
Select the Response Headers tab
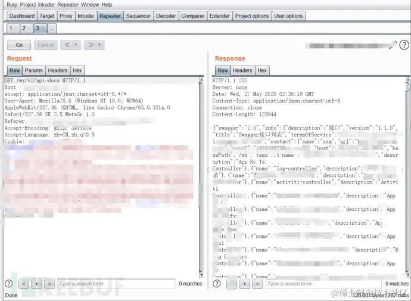click(x=242, y=70)
